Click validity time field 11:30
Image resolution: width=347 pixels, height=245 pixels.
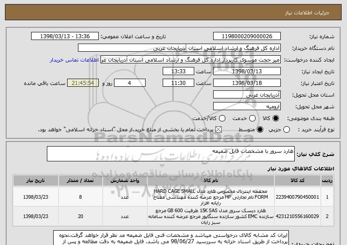(x=178, y=83)
